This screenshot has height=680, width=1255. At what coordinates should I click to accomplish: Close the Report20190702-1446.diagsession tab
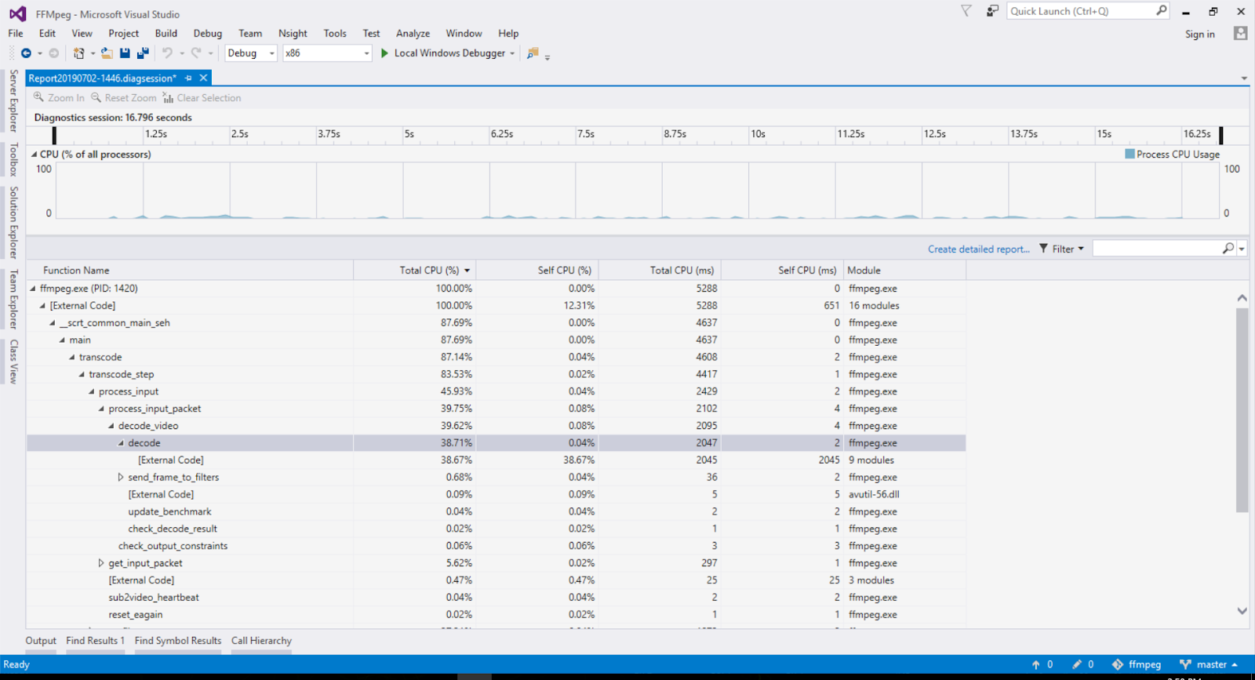(203, 78)
